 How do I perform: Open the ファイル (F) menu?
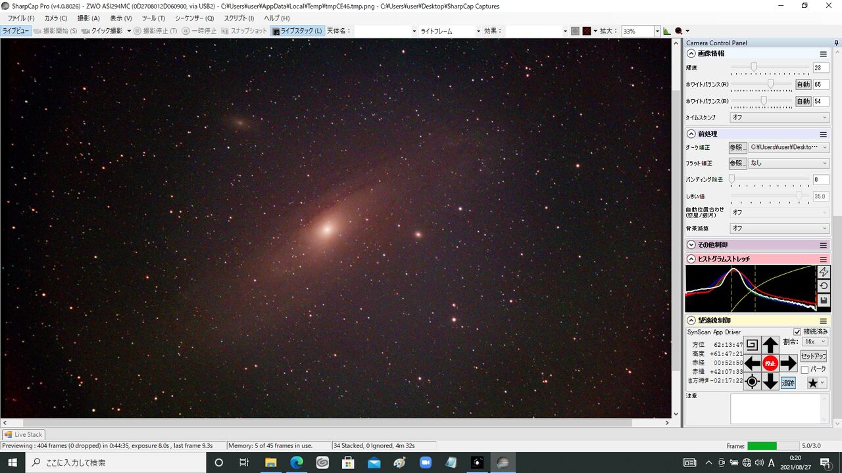pyautogui.click(x=20, y=18)
